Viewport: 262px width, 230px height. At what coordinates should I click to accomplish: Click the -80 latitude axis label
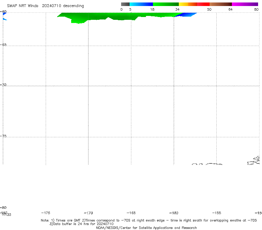click(x=3, y=207)
